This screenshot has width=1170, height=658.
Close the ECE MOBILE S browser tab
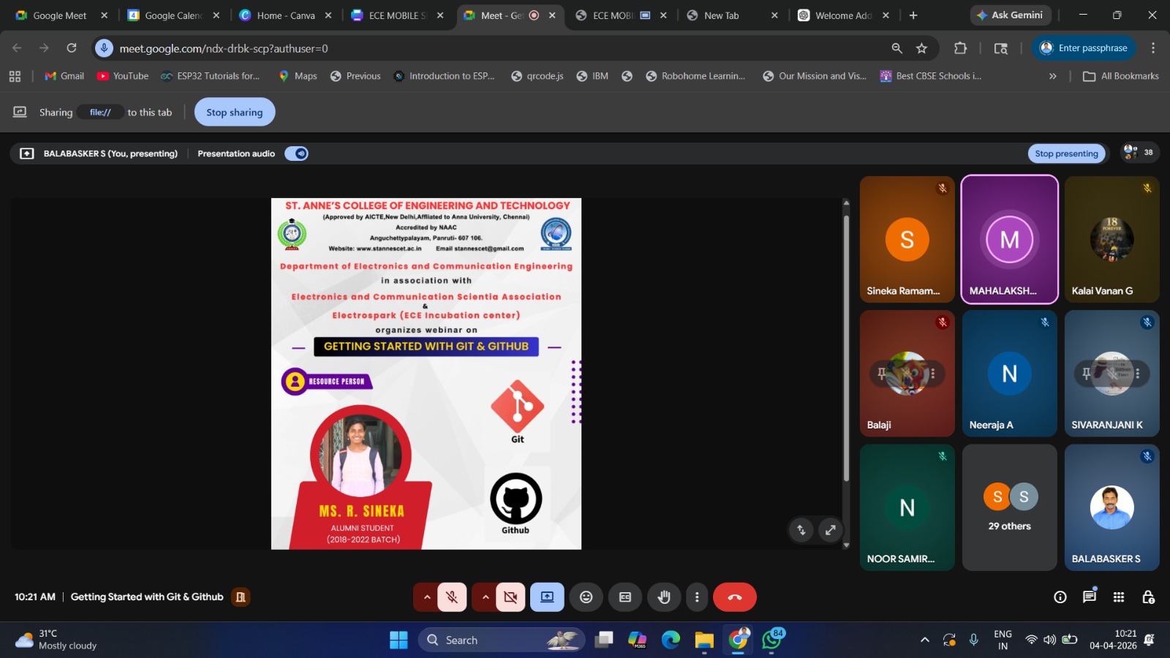pos(440,15)
